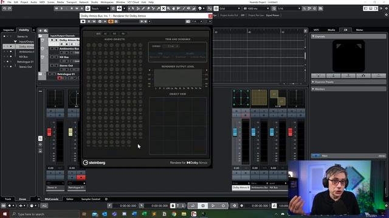The height and width of the screenshot is (218, 389).
Task: Toggle global Mute M state in toolbar
Action: [x=57, y=8]
